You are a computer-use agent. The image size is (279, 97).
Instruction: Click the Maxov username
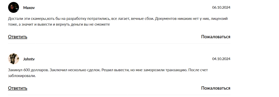29,8
